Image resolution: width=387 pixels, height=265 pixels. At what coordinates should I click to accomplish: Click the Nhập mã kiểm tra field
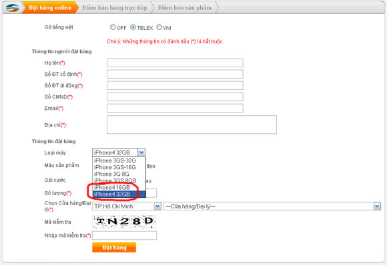coord(124,236)
